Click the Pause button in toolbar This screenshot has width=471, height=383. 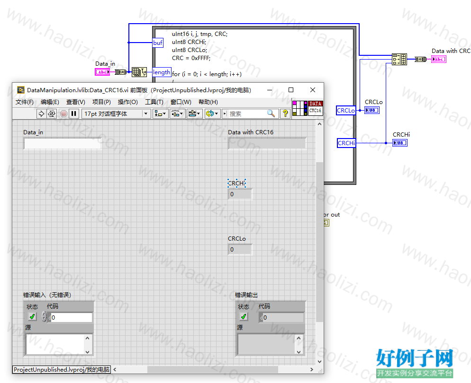73,113
